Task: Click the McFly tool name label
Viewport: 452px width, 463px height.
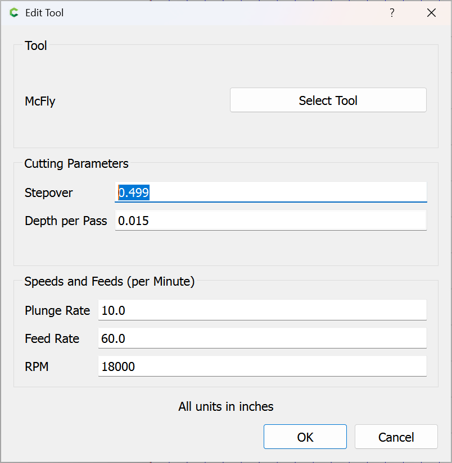Action: 40,102
